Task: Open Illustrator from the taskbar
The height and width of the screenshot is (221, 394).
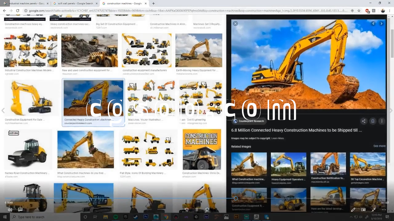Action: pos(236,217)
